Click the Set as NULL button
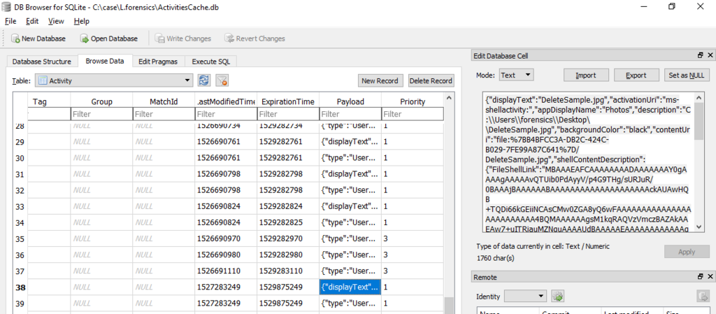The image size is (716, 314). [687, 75]
